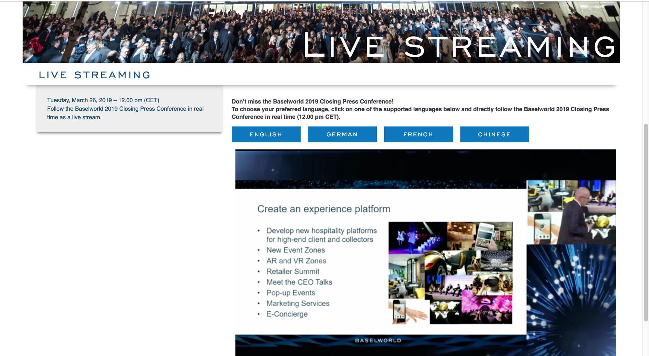Click the "AR and VR Zones" bullet
Viewport: 649px width, 356px height.
(x=296, y=261)
